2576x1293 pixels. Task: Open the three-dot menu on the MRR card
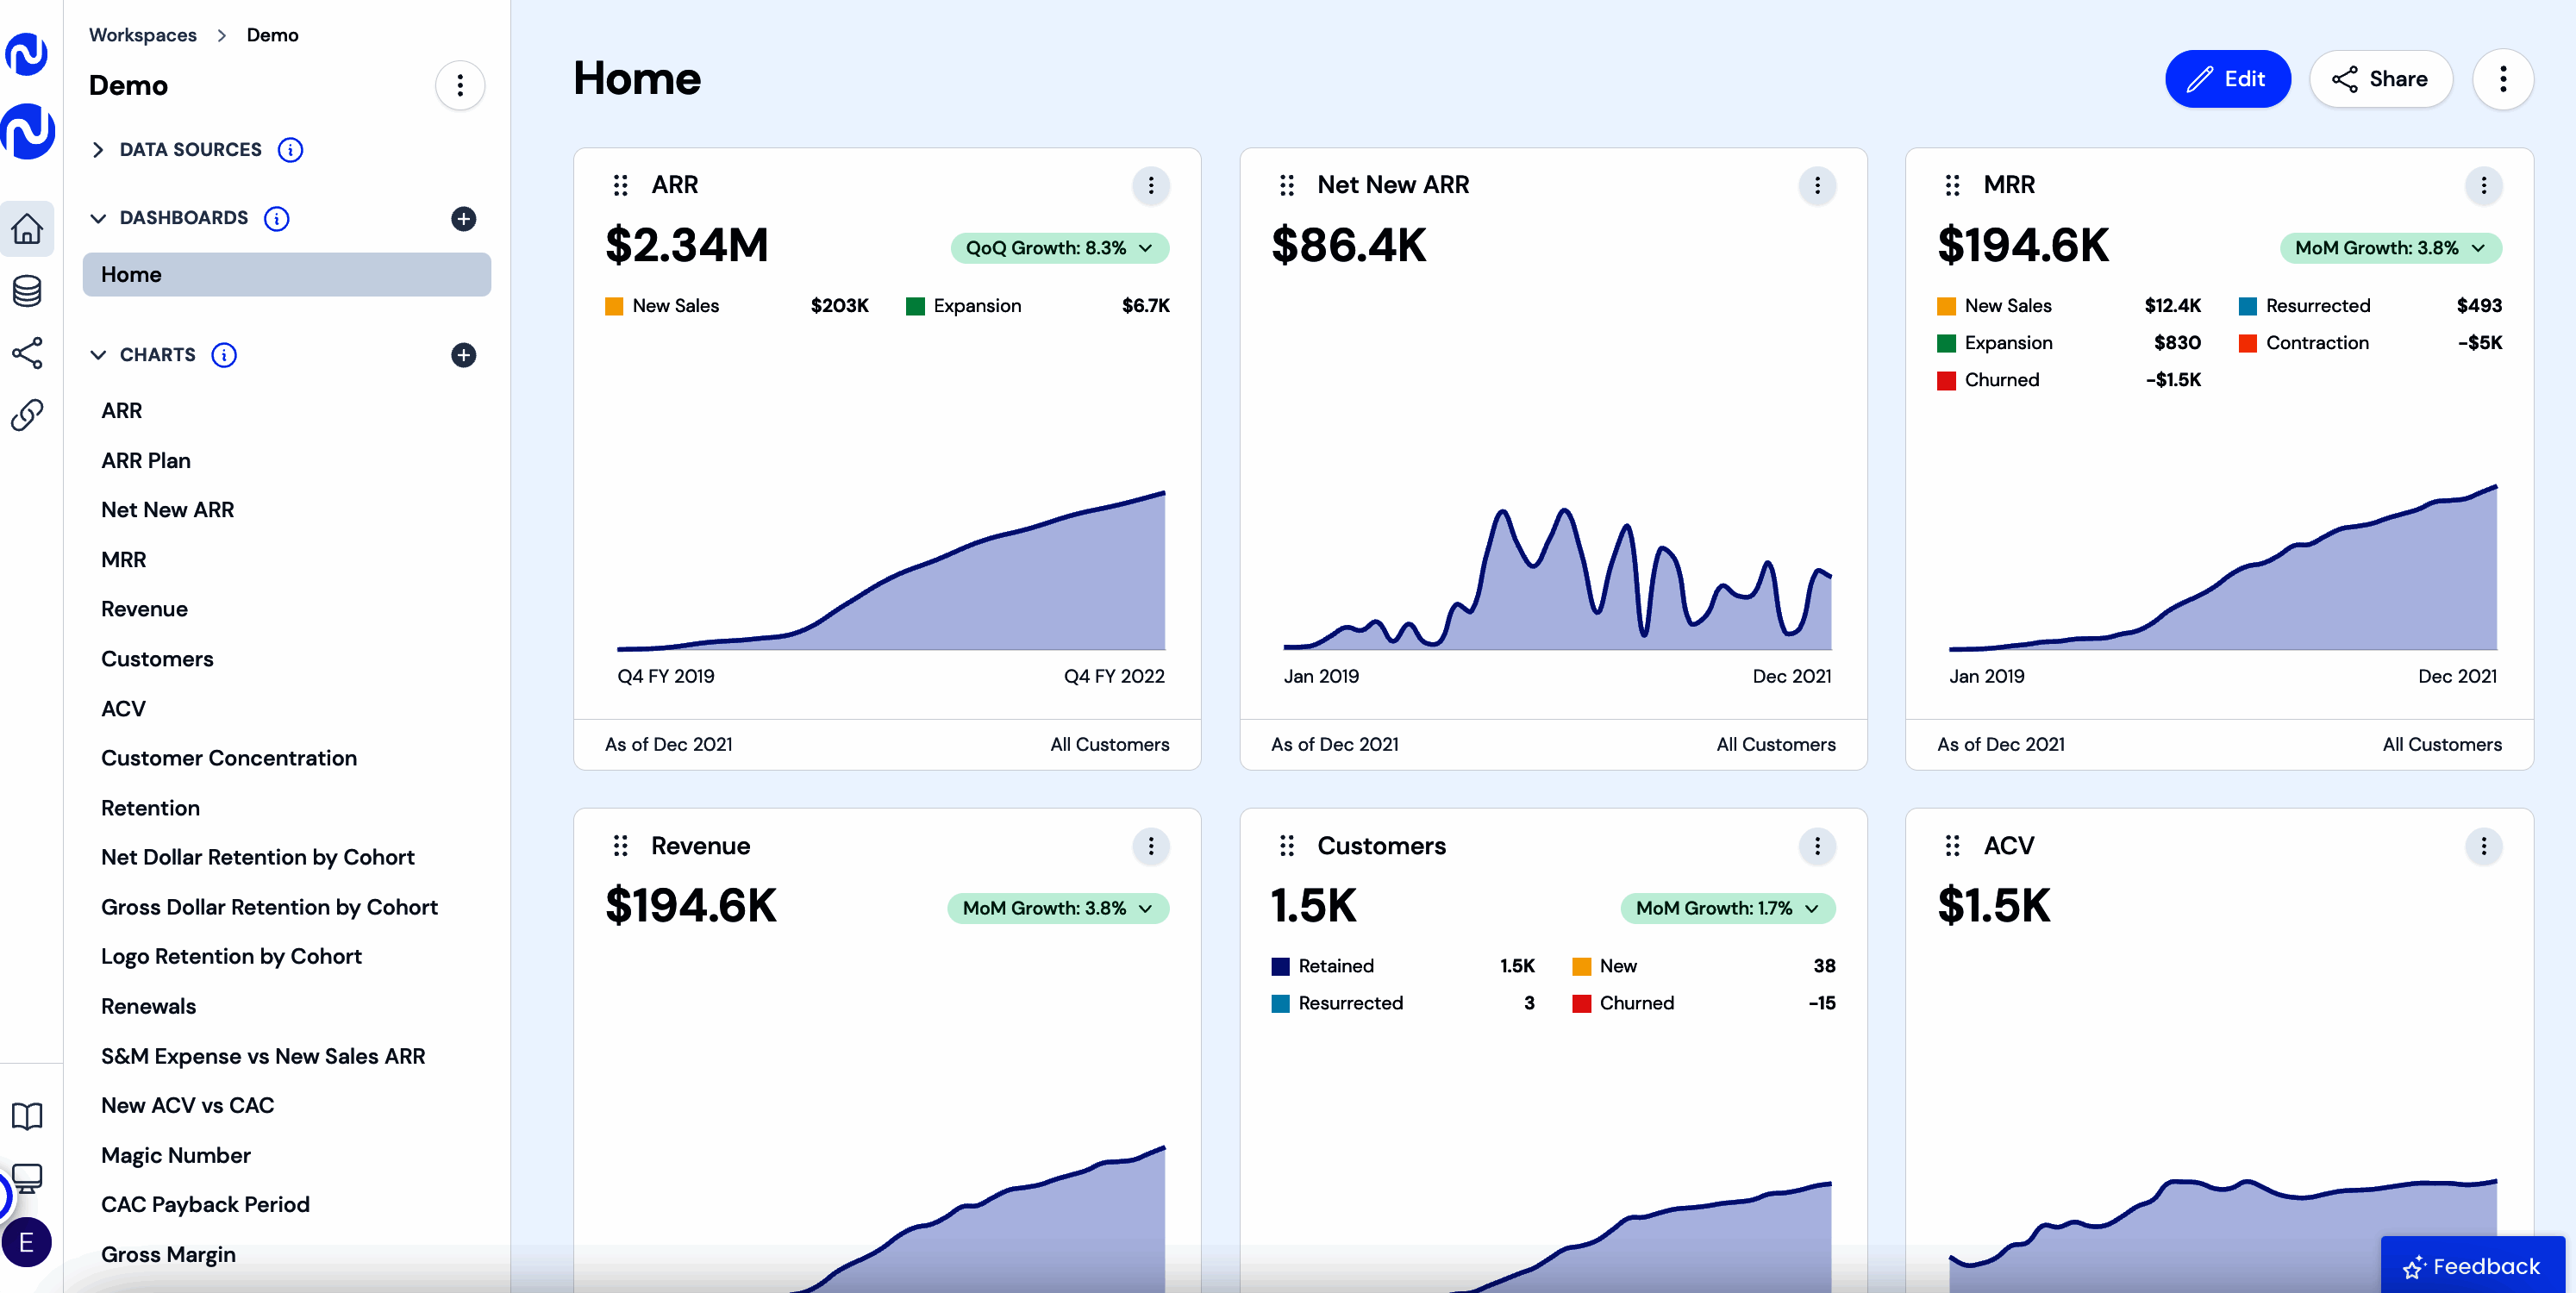2484,186
